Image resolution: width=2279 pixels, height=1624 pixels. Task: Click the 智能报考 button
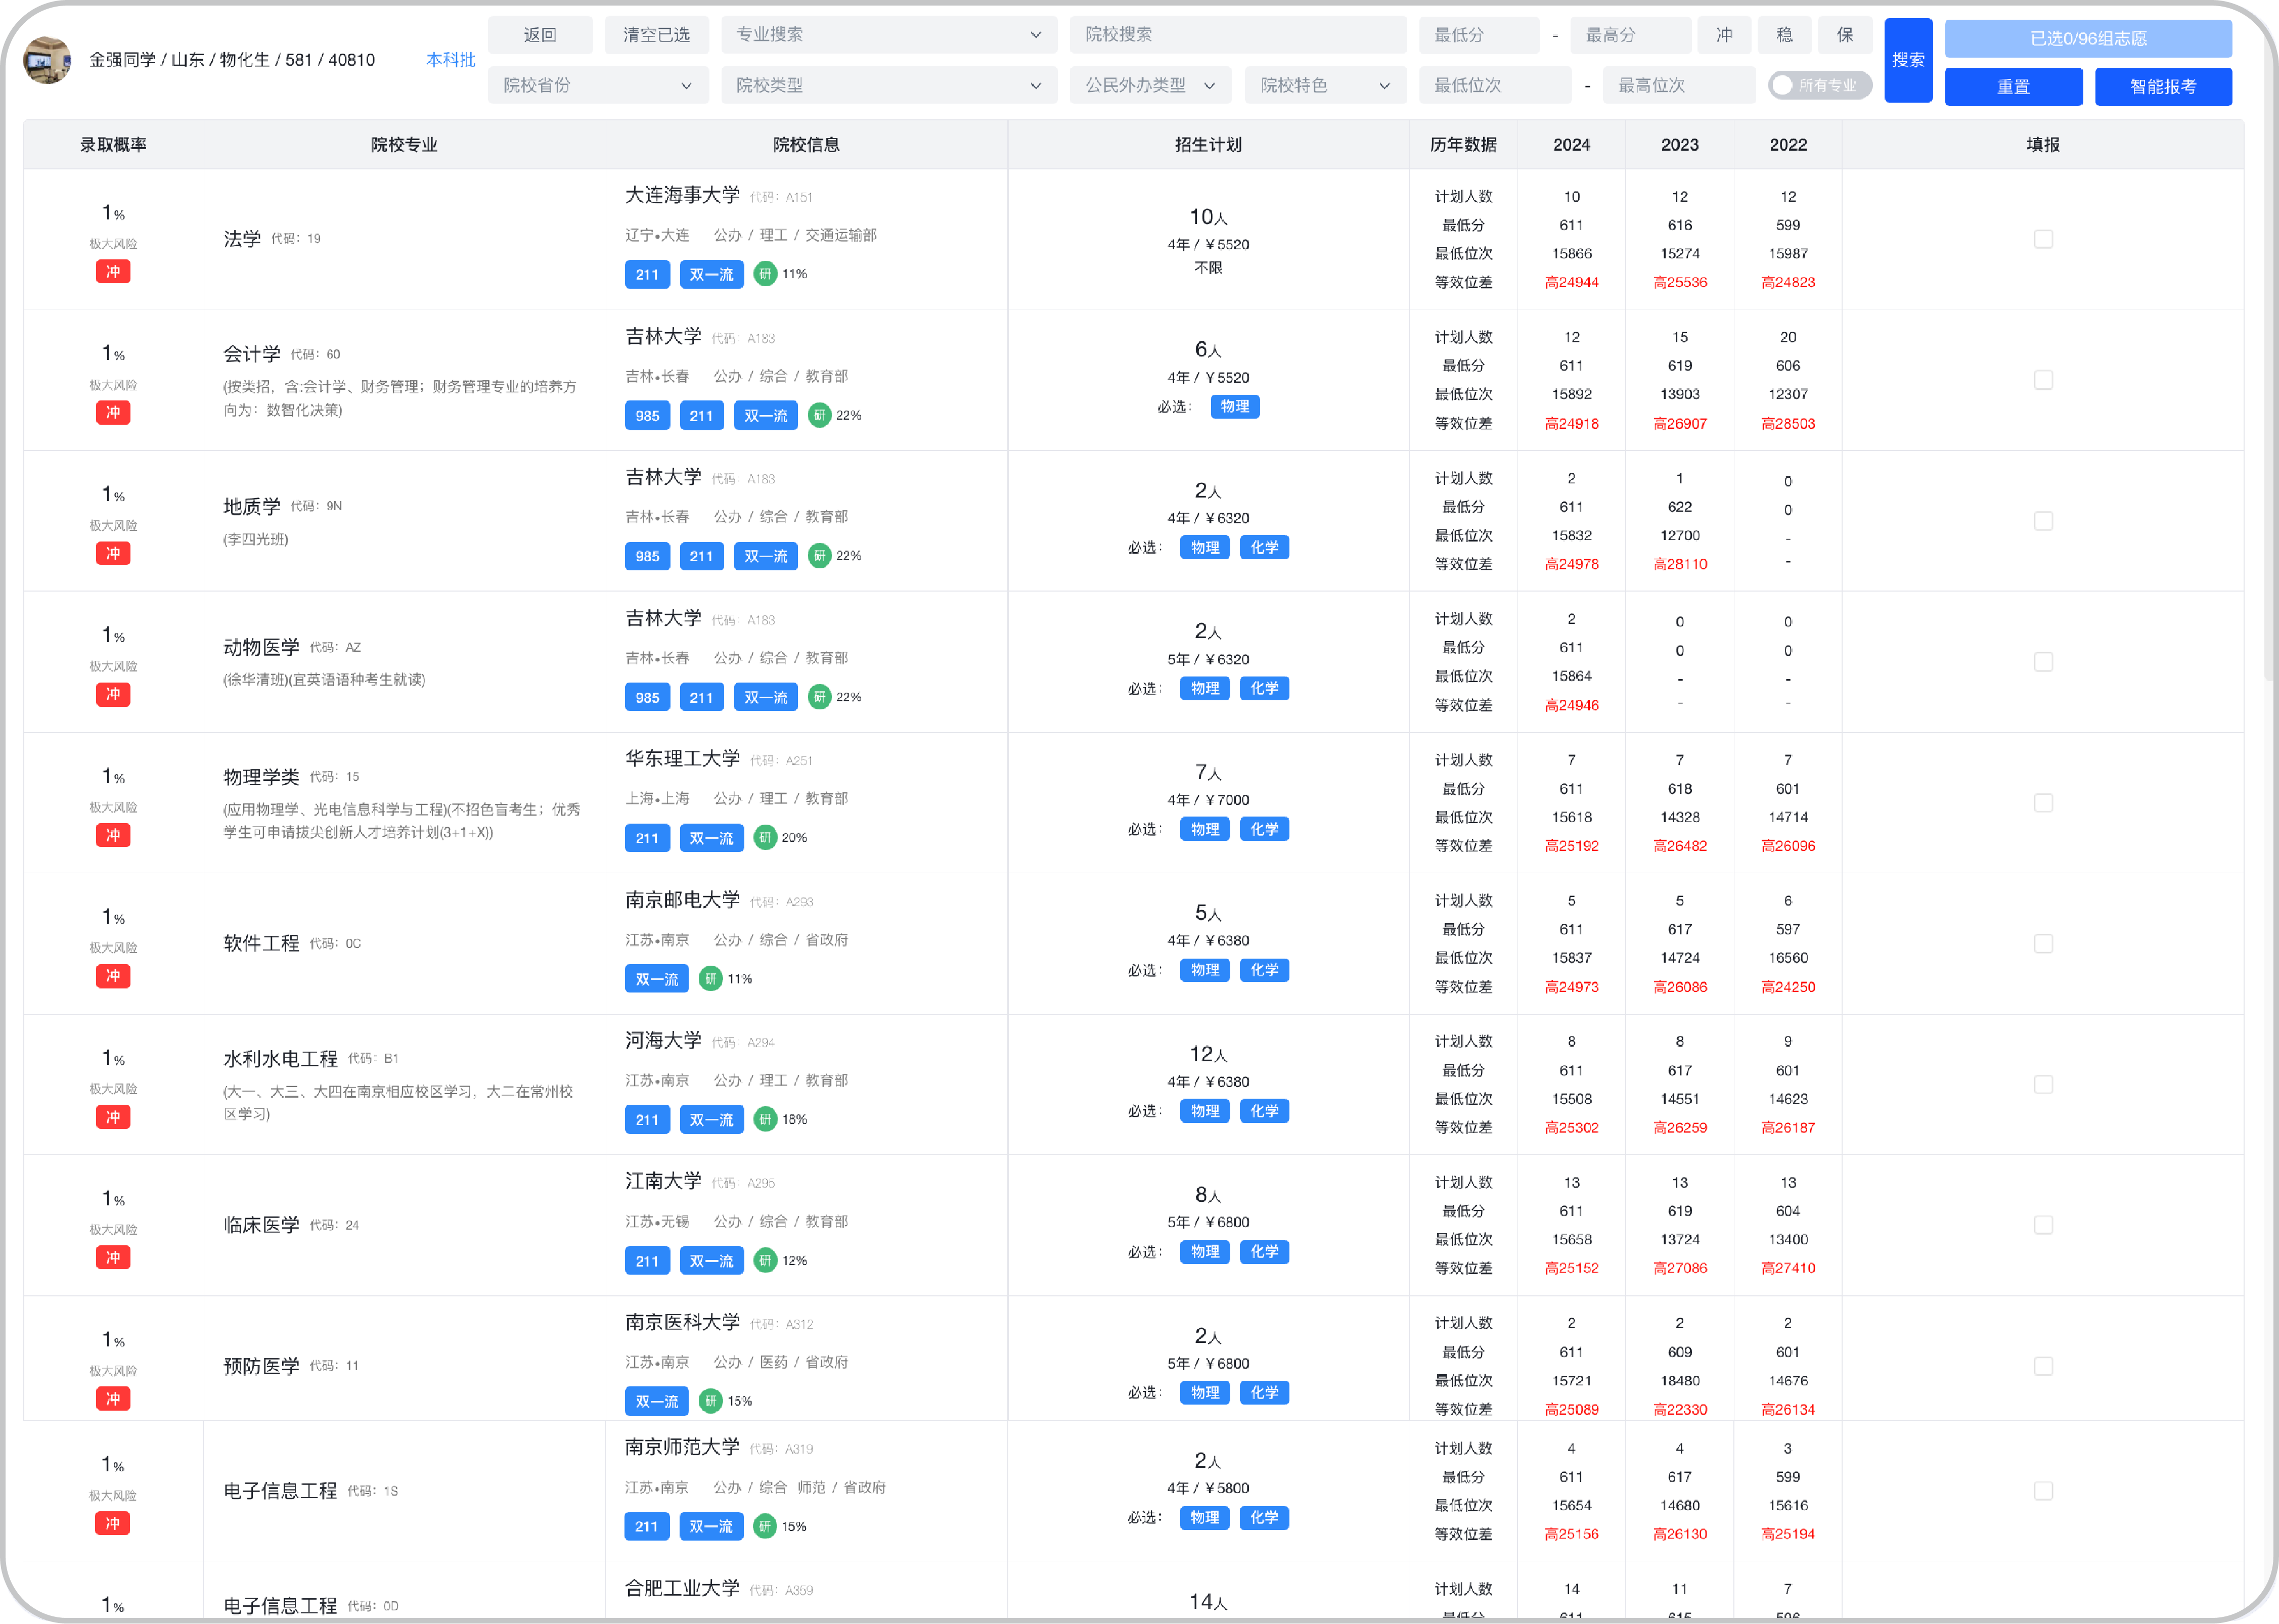pyautogui.click(x=2162, y=87)
